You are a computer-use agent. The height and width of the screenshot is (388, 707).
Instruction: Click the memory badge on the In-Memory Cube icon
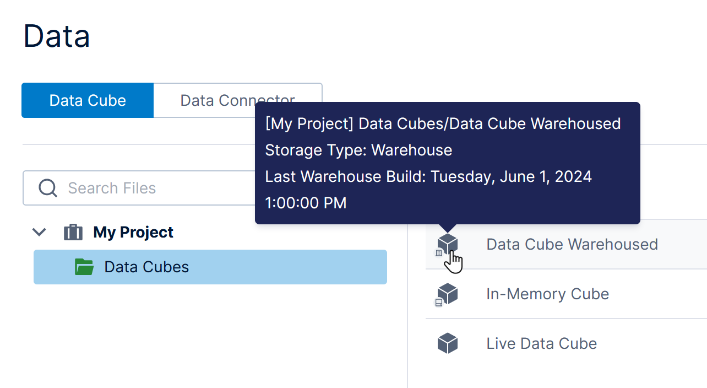point(438,302)
